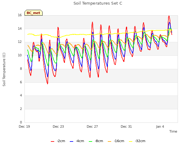Image resolution: width=196 pixels, height=147 pixels.
Task: Click the chart title Soil Temperatures Set C
Action: pos(98,3)
